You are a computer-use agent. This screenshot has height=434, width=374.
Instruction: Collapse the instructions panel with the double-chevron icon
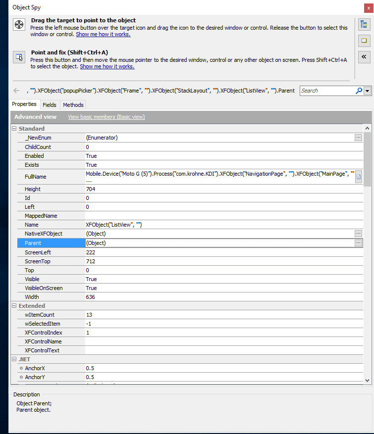tap(364, 56)
